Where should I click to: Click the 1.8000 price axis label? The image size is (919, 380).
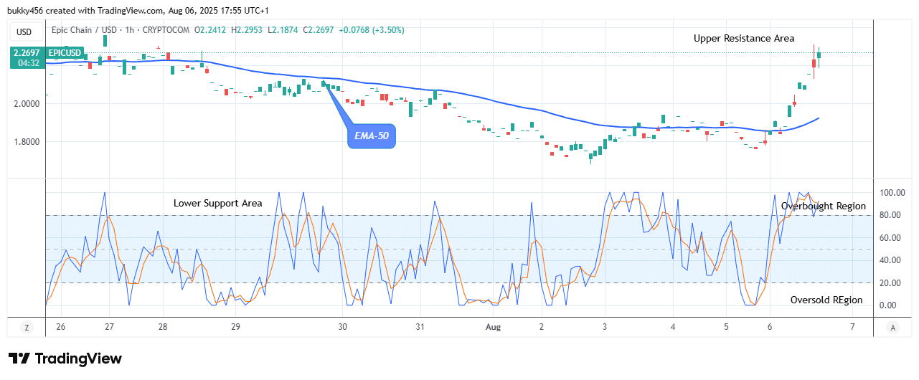tap(27, 142)
